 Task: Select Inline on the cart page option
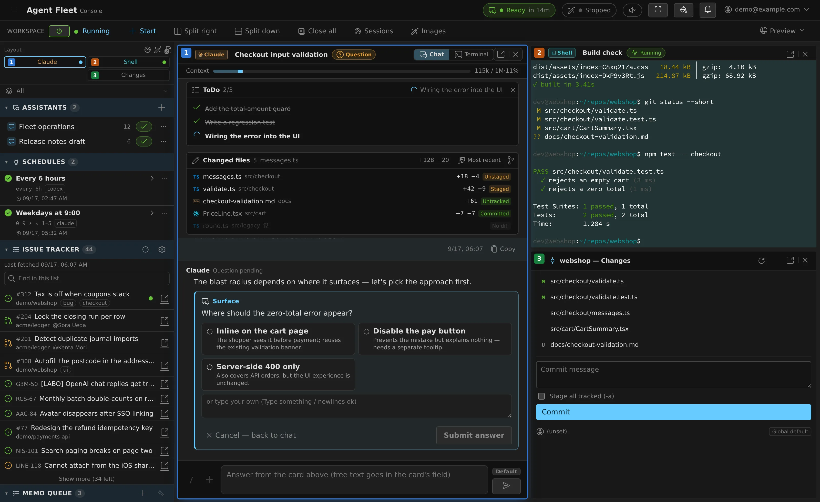[278, 339]
